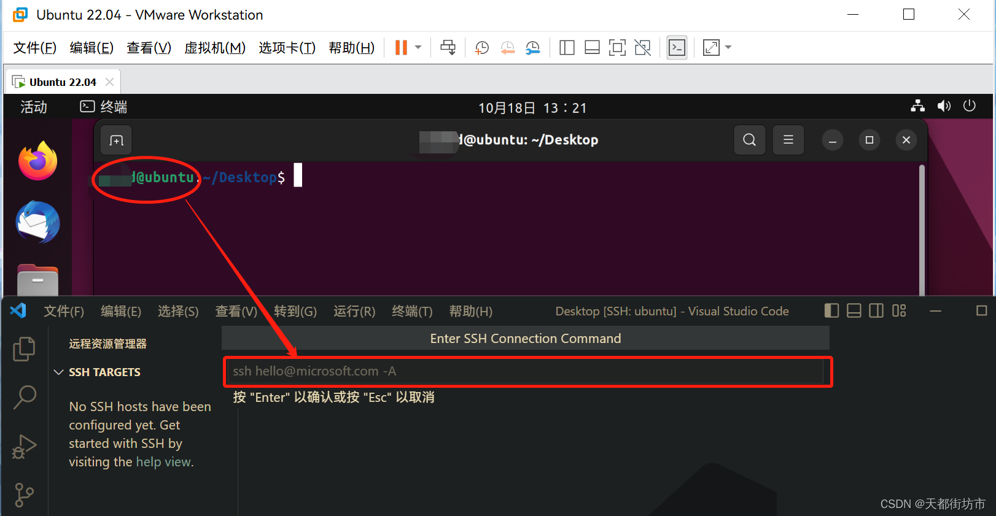
Task: Toggle VMware console view button
Action: (x=677, y=48)
